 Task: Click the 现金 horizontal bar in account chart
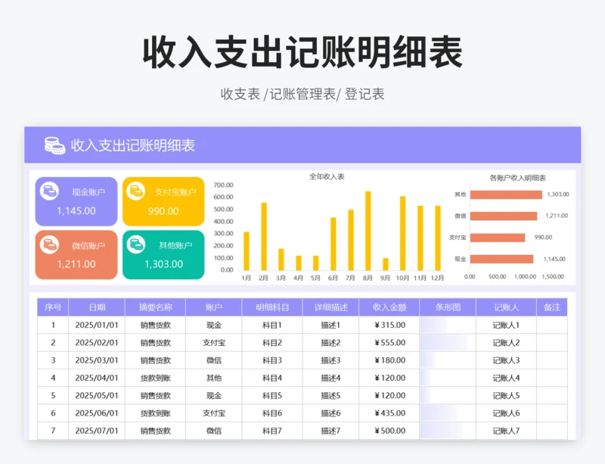pos(501,259)
